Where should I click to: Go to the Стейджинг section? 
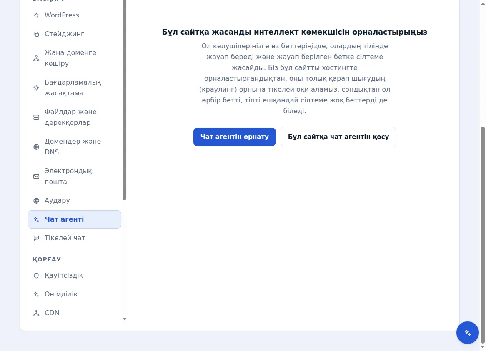click(x=74, y=34)
